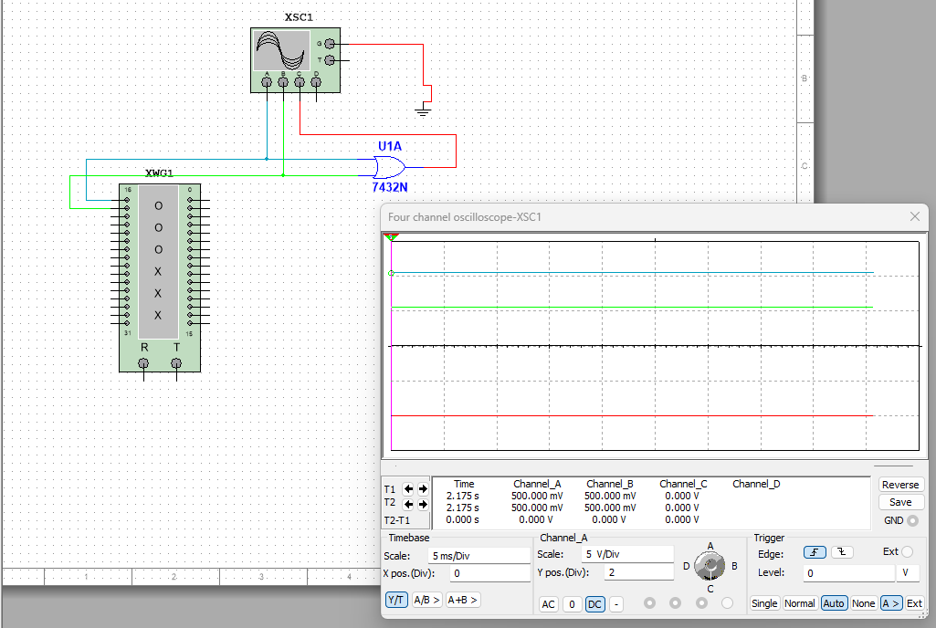Move cursor T1 right with arrow

pyautogui.click(x=423, y=489)
